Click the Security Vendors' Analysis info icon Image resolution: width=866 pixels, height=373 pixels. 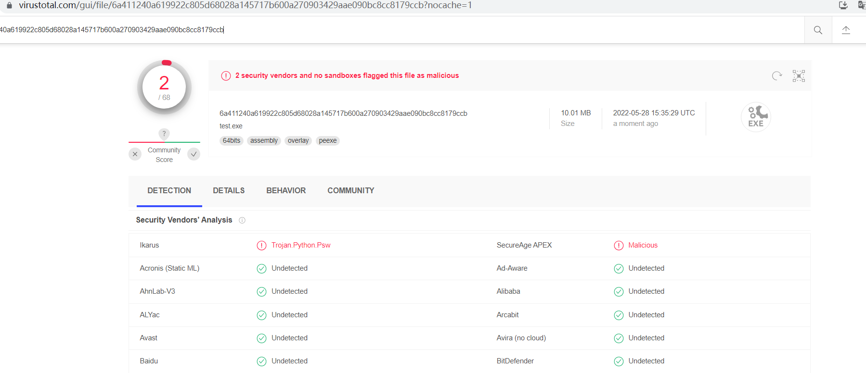pos(242,220)
